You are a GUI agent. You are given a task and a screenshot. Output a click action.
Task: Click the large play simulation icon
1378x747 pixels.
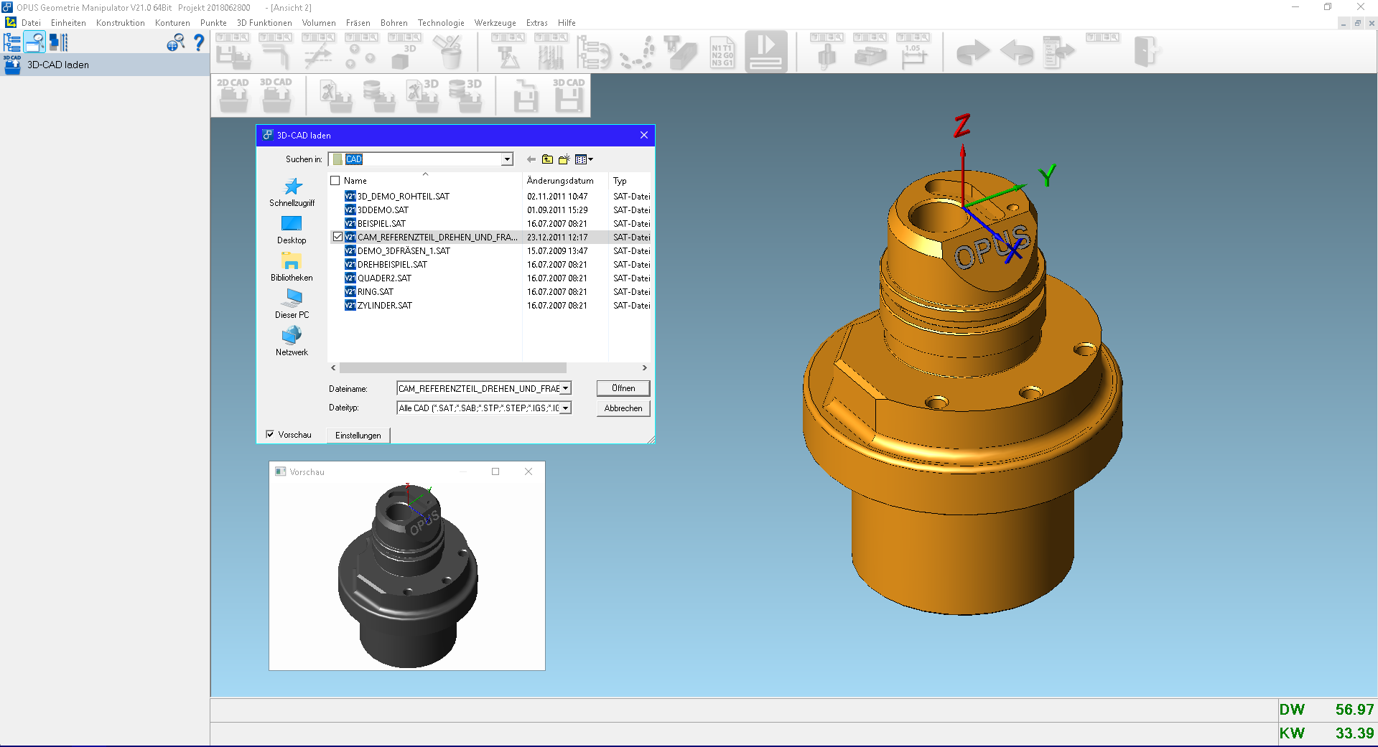coord(766,52)
